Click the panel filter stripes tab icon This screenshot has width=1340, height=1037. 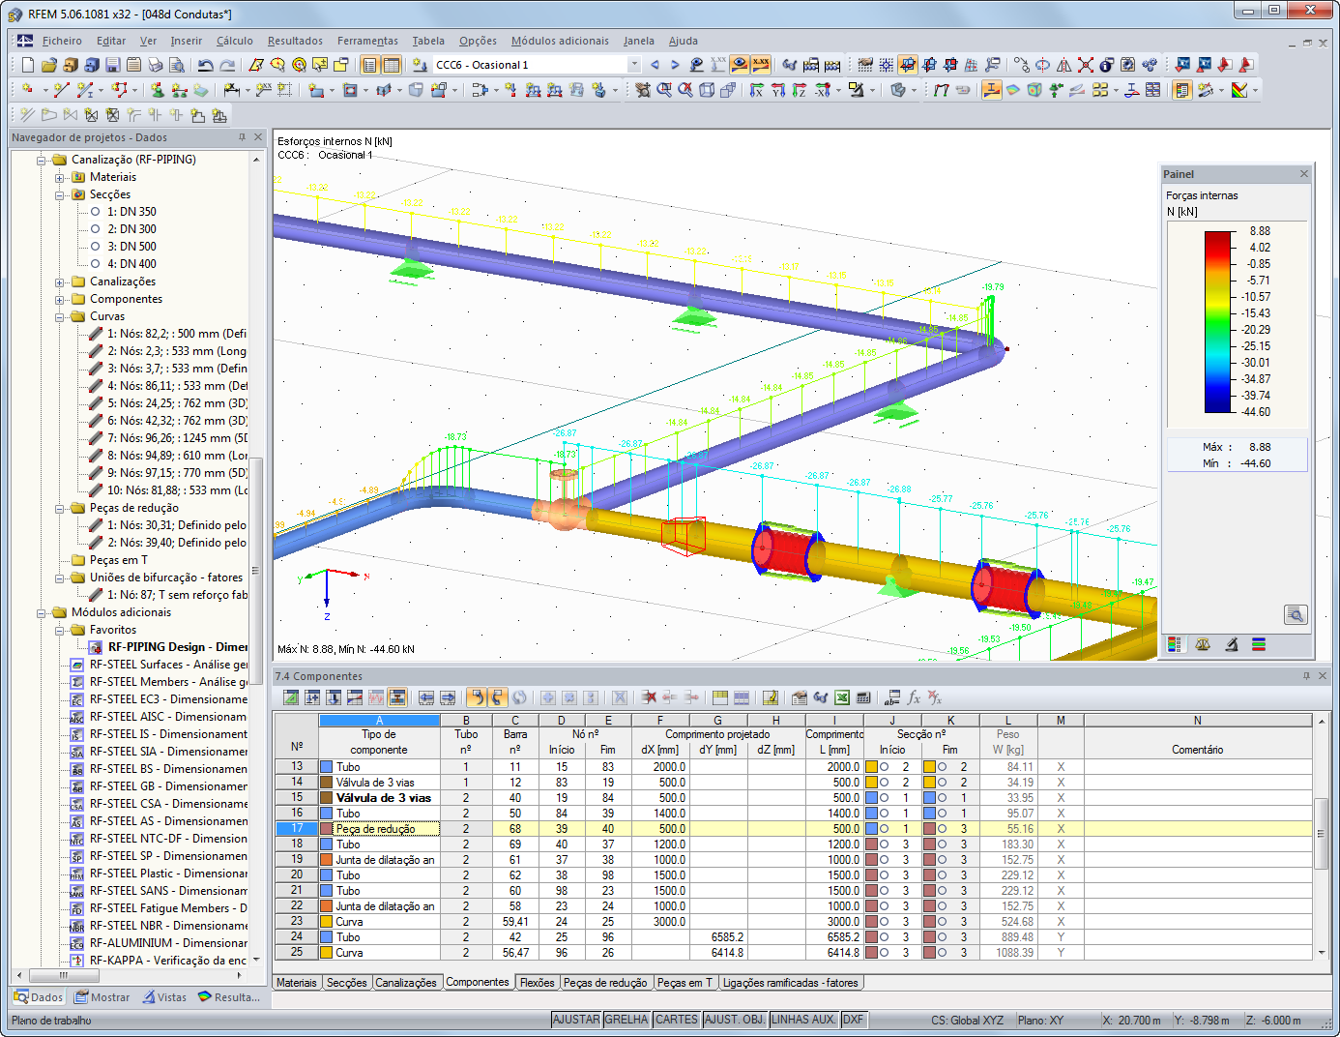pos(1259,644)
